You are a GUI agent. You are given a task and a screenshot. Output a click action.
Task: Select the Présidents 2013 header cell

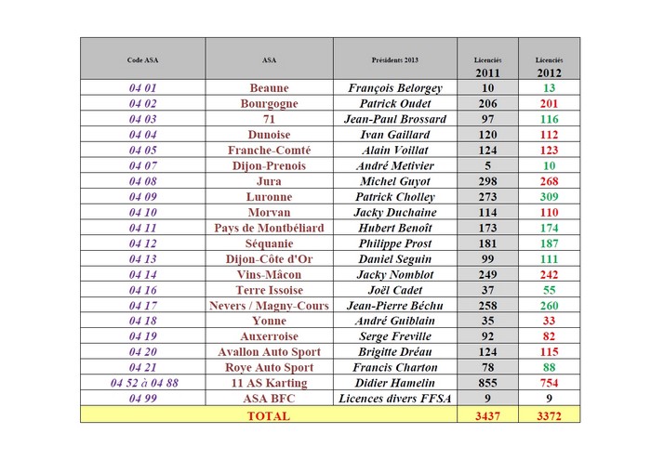coord(394,59)
